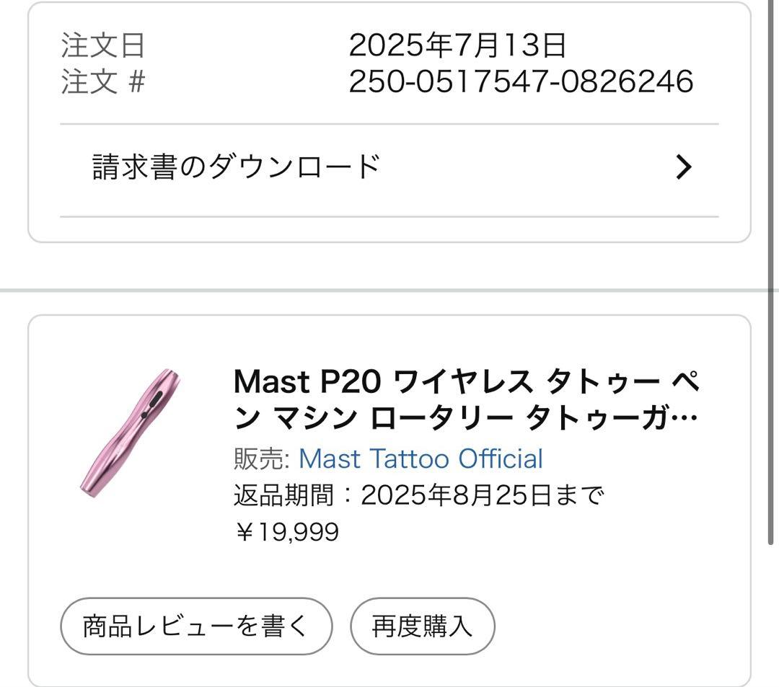
Task: Click the 返品期間 return period text
Action: [285, 495]
